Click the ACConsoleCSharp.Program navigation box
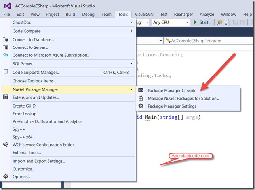 (x=209, y=41)
